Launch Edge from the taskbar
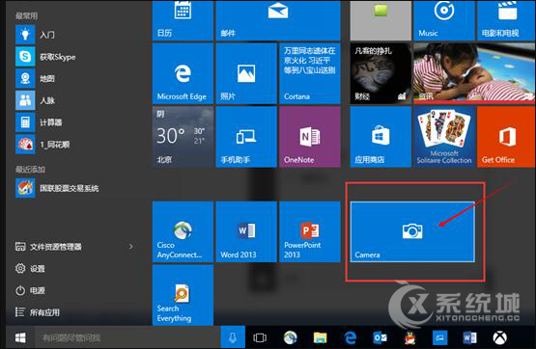 [350, 337]
